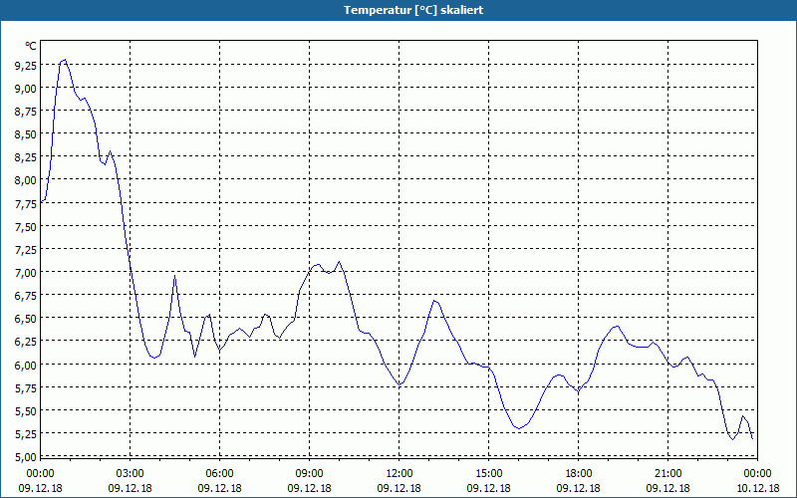Click the 8,25 y-axis value

[26, 157]
